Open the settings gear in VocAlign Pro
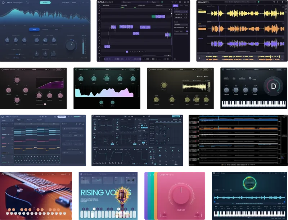Image resolution: width=288 pixels, height=220 pixels. click(283, 2)
